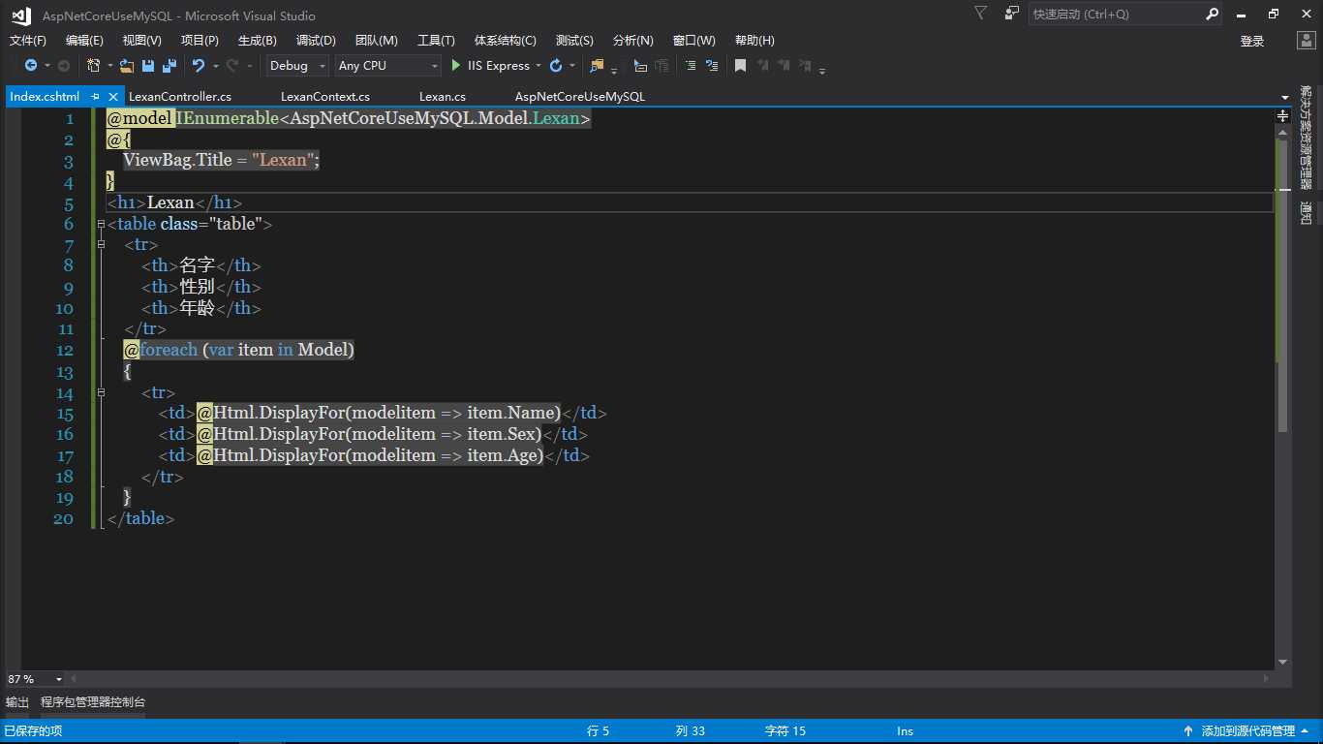Click the New Project toolbar icon
1323x744 pixels.
[x=93, y=65]
